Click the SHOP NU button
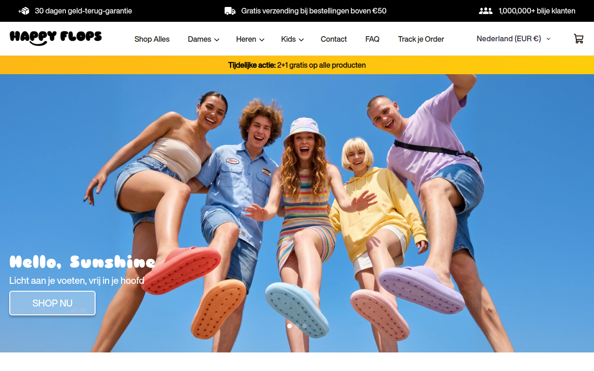The image size is (594, 371). (52, 303)
